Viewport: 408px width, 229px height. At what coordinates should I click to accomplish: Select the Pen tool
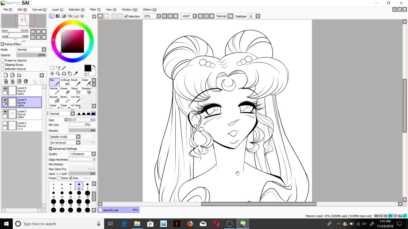click(55, 82)
